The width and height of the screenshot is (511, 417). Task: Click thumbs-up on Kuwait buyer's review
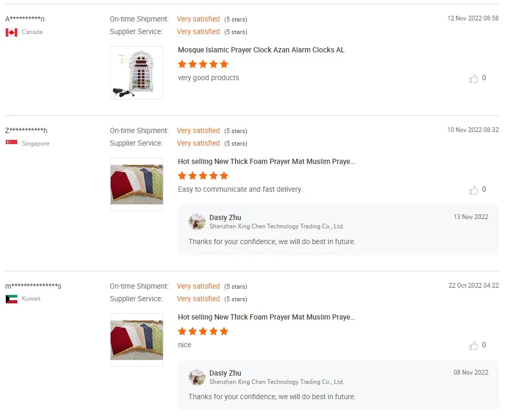[x=474, y=346]
